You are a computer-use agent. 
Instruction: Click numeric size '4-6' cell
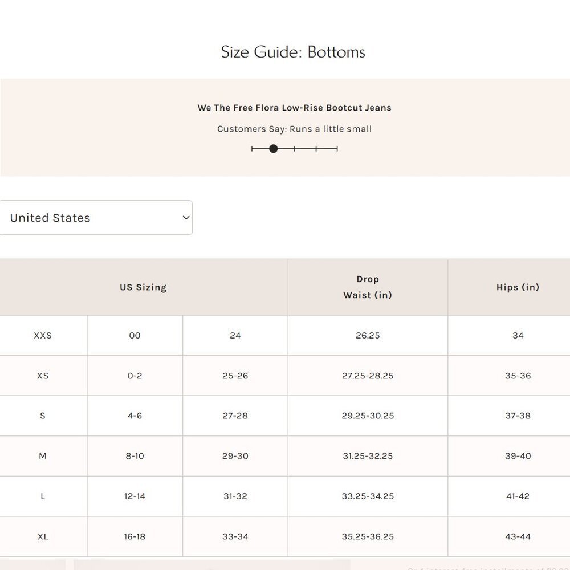click(x=135, y=416)
